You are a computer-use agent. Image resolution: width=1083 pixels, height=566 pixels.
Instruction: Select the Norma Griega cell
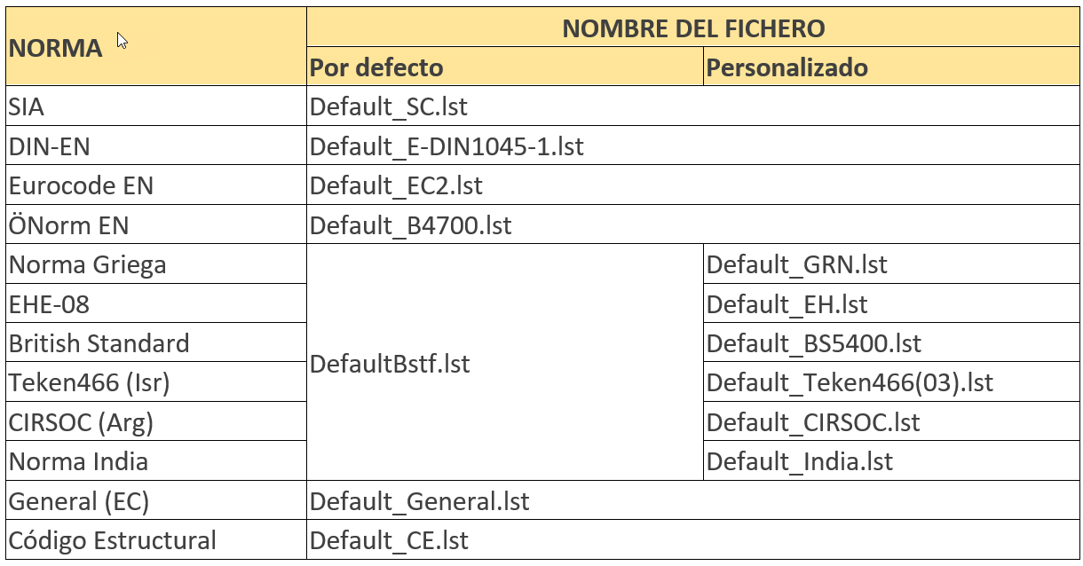pyautogui.click(x=87, y=264)
